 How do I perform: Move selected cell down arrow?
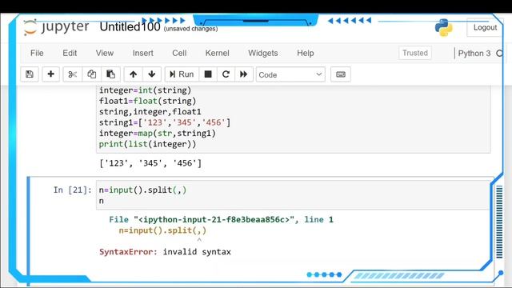[x=151, y=74]
